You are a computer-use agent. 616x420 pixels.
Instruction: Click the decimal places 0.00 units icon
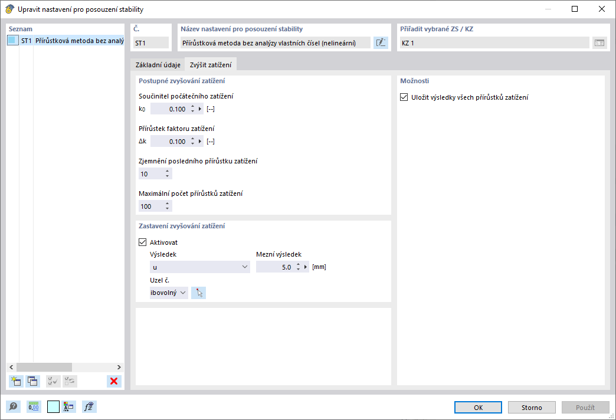click(x=34, y=406)
